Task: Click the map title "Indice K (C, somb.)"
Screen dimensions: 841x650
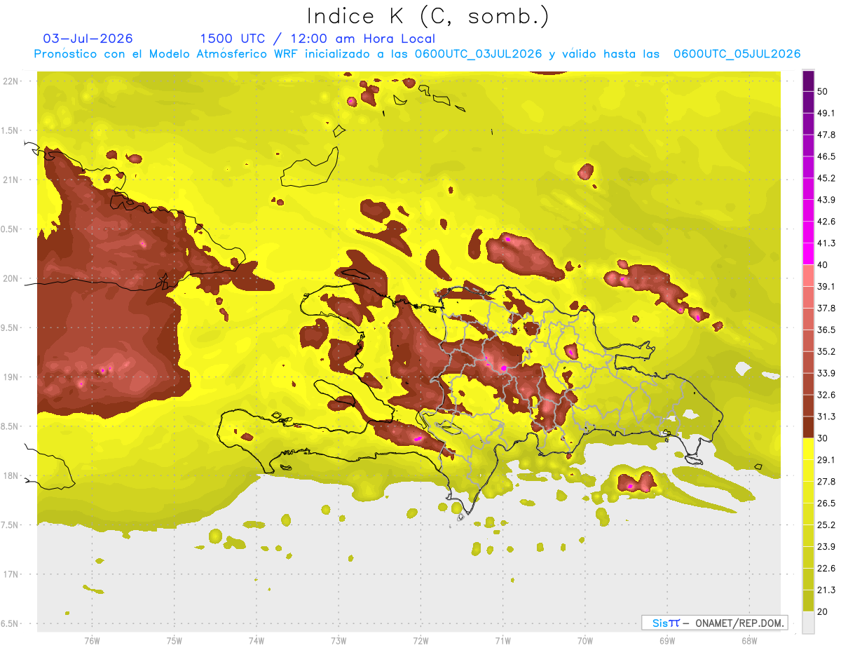Action: 428,16
